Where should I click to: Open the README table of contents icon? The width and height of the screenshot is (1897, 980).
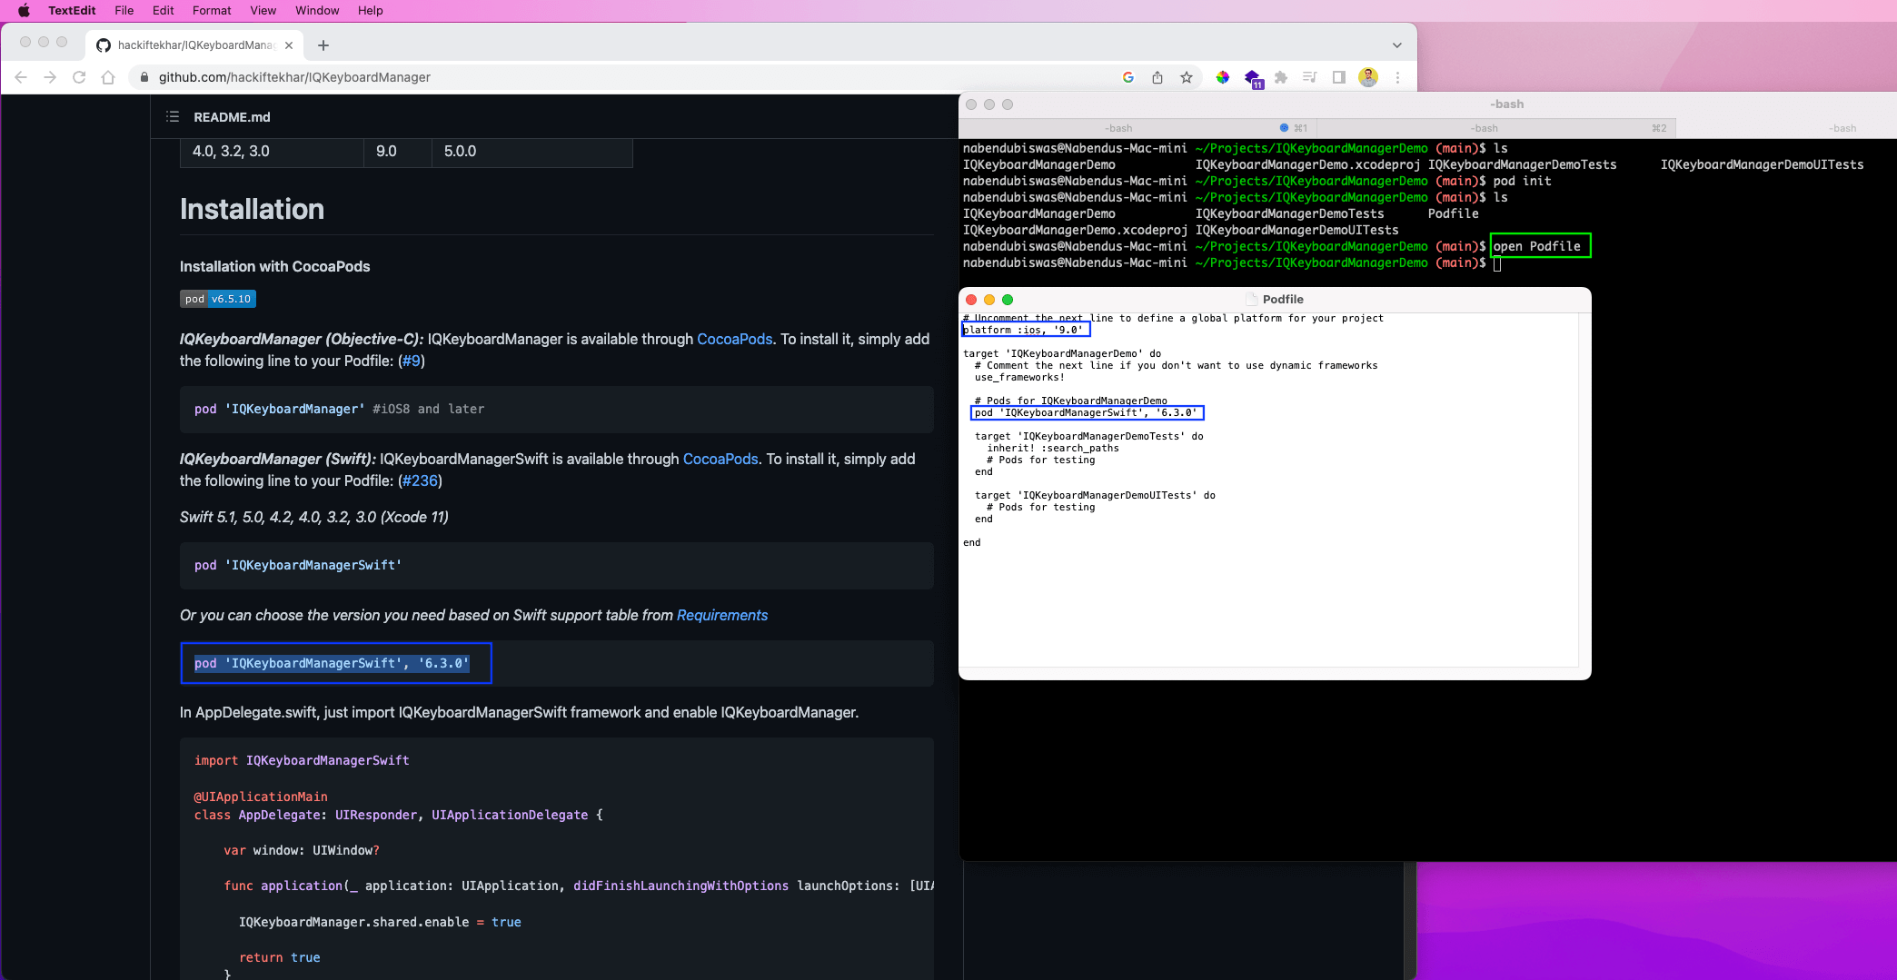point(173,116)
